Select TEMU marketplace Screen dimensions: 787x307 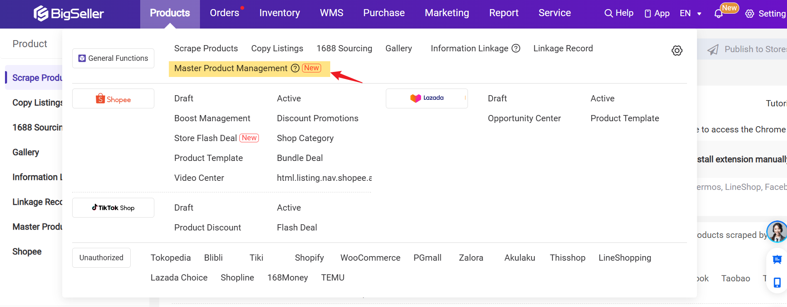pos(333,278)
